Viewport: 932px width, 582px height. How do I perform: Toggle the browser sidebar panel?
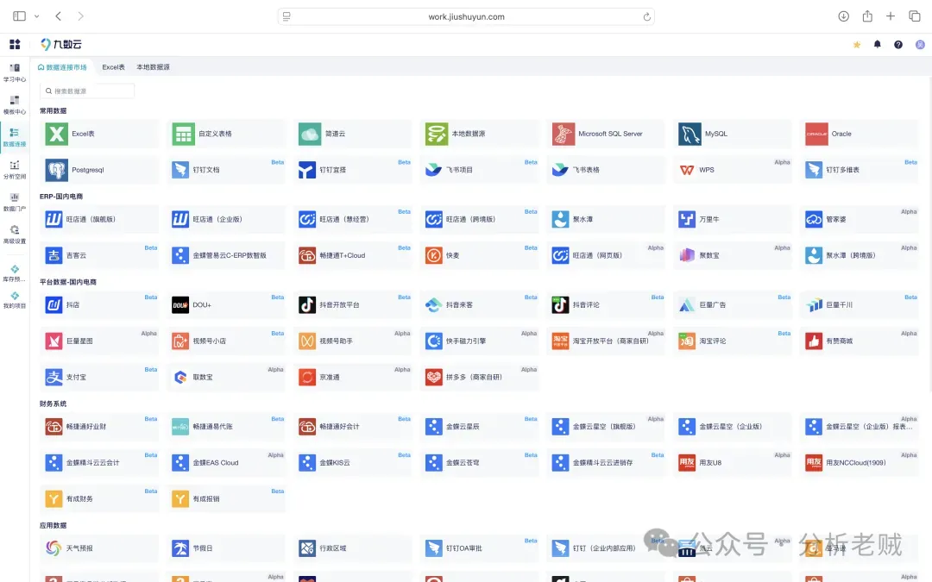pyautogui.click(x=20, y=16)
